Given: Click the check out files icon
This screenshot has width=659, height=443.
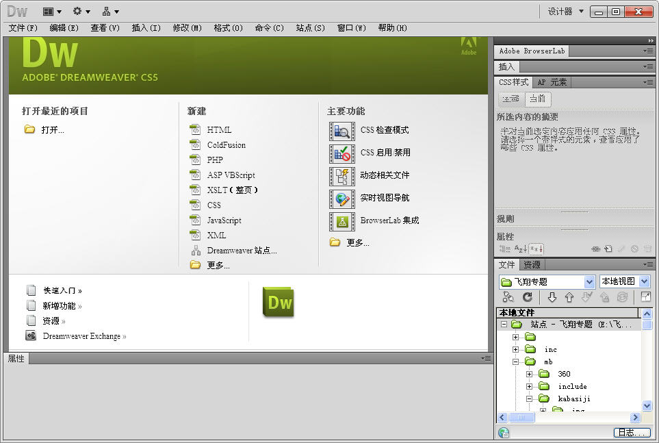Looking at the screenshot, I should pyautogui.click(x=586, y=297).
